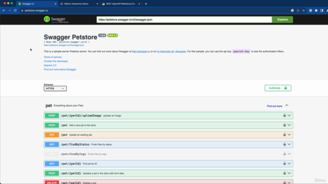Open the browser extensions puzzle icon
The width and height of the screenshot is (328, 184).
316,10
